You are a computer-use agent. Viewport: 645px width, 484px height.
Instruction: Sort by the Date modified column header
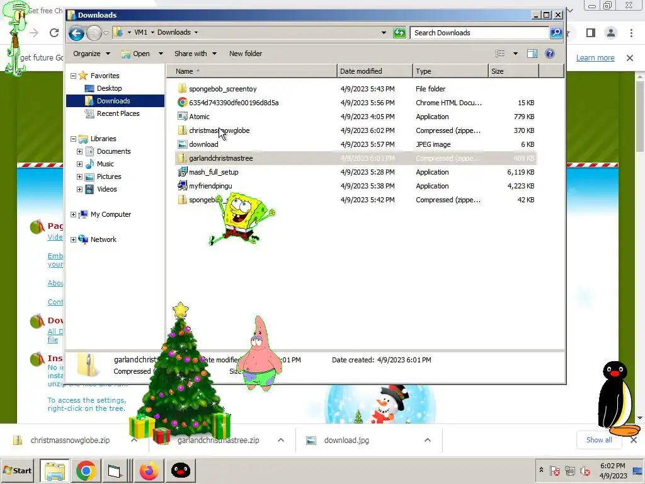click(375, 71)
